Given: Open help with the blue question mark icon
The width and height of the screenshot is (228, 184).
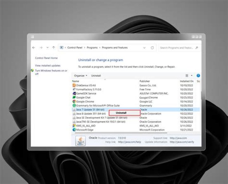Looking at the screenshot, I should 198,76.
